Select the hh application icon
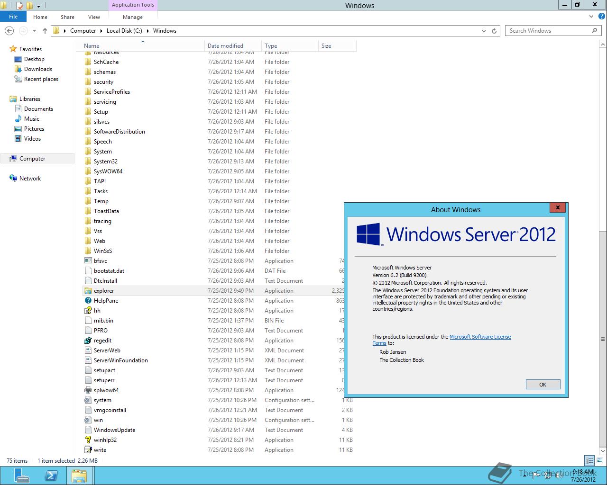The height and width of the screenshot is (485, 607). (x=88, y=311)
